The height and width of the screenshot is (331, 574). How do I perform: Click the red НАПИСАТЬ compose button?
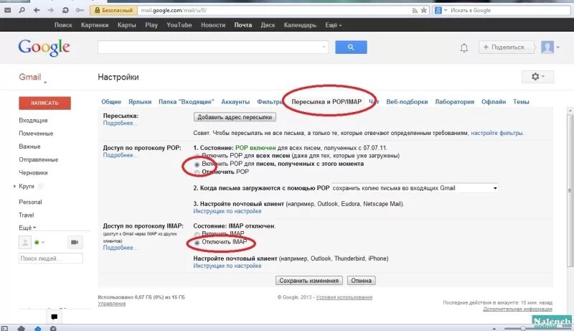[44, 103]
